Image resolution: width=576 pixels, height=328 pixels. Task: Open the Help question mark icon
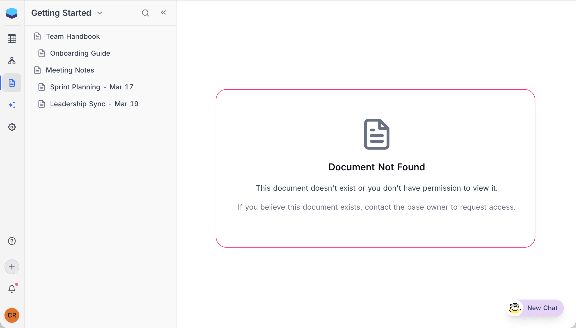[x=12, y=241]
